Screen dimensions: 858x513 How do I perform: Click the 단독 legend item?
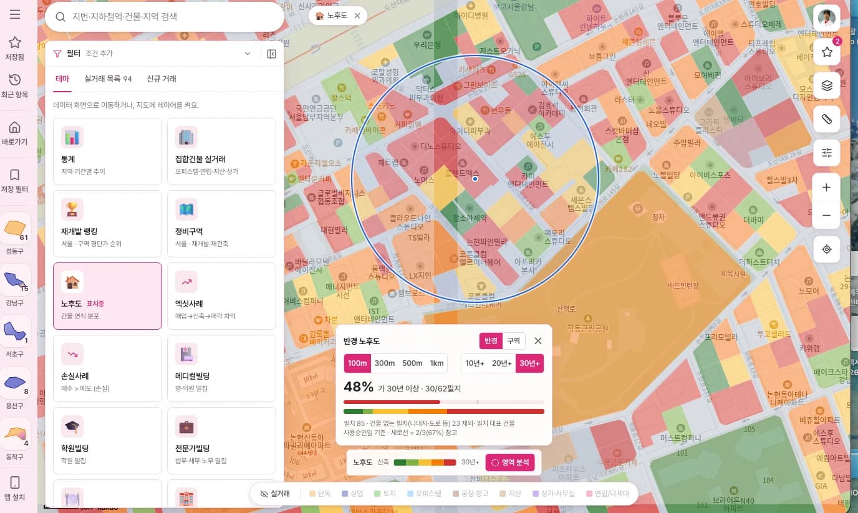(320, 494)
